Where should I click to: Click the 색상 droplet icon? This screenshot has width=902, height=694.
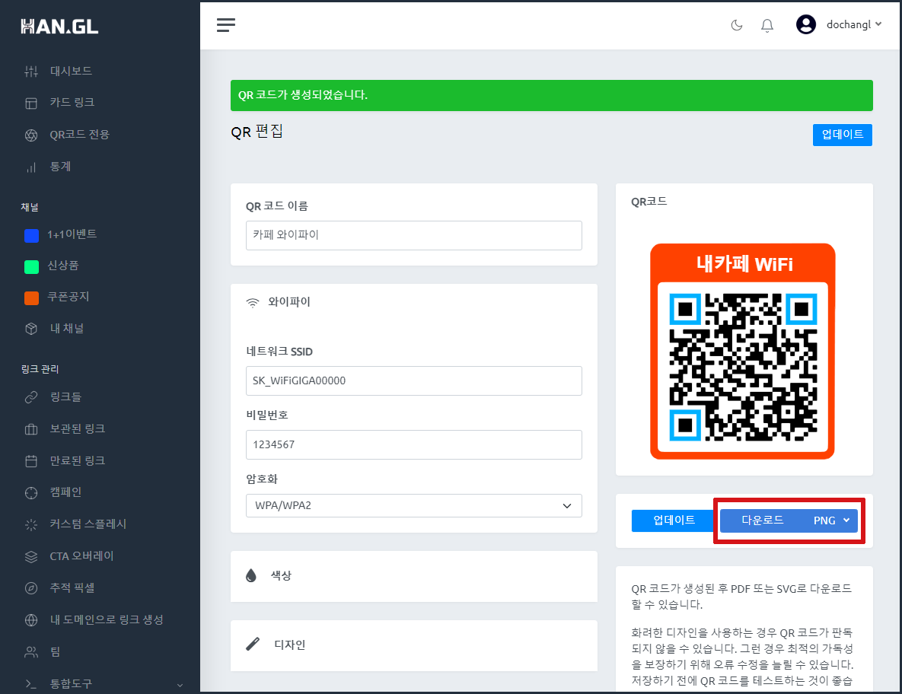[x=251, y=575]
